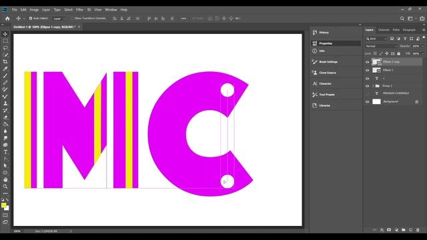The width and height of the screenshot is (427, 240).
Task: Select the Horizontal Type tool
Action: tap(5, 152)
